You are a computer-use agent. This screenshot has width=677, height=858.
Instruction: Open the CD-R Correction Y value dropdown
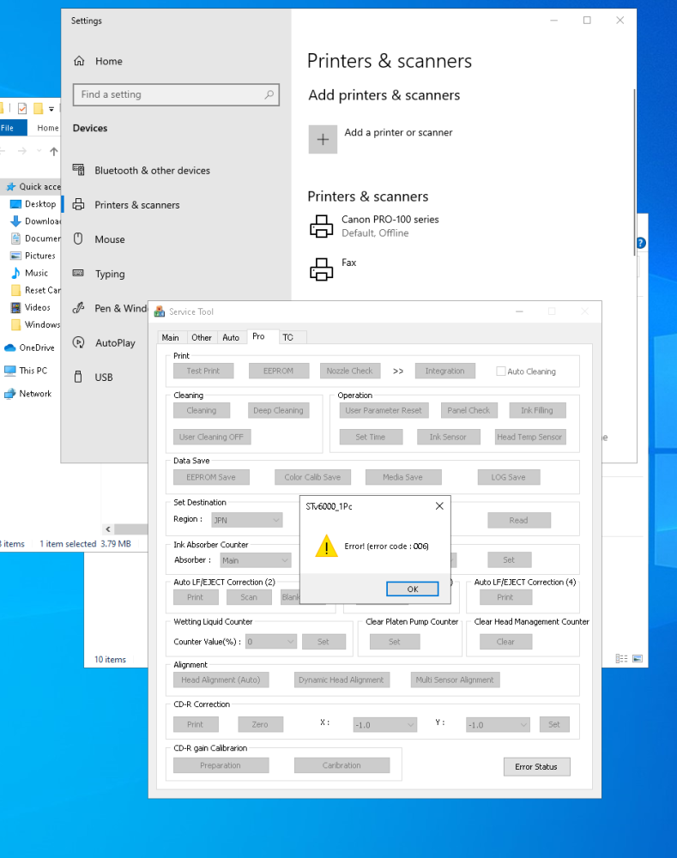498,725
